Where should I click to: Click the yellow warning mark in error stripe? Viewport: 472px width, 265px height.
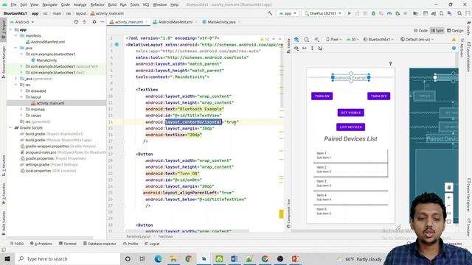click(x=281, y=214)
